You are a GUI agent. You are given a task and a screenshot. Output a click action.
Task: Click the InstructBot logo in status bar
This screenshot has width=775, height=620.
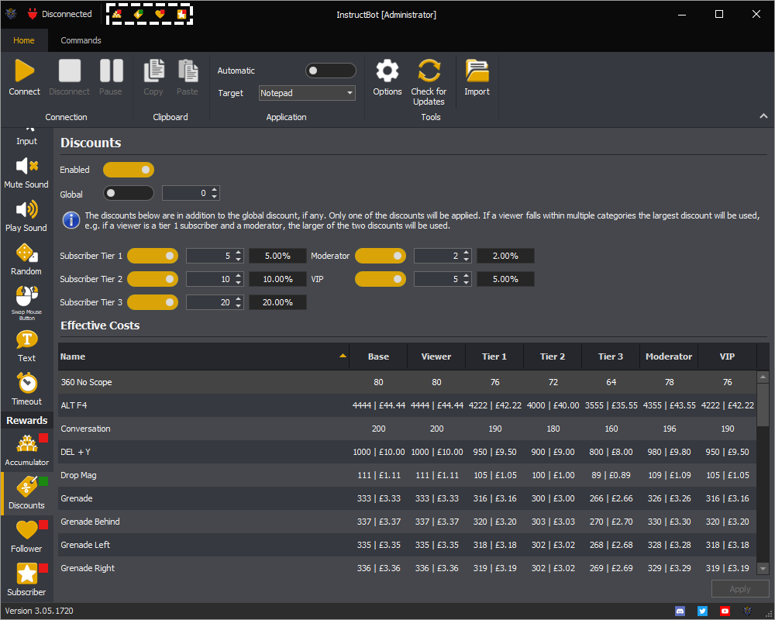(747, 611)
